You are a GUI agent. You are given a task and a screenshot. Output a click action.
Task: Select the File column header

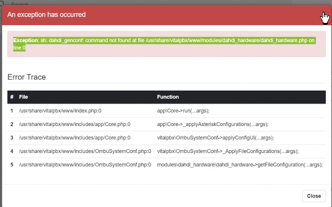click(24, 97)
